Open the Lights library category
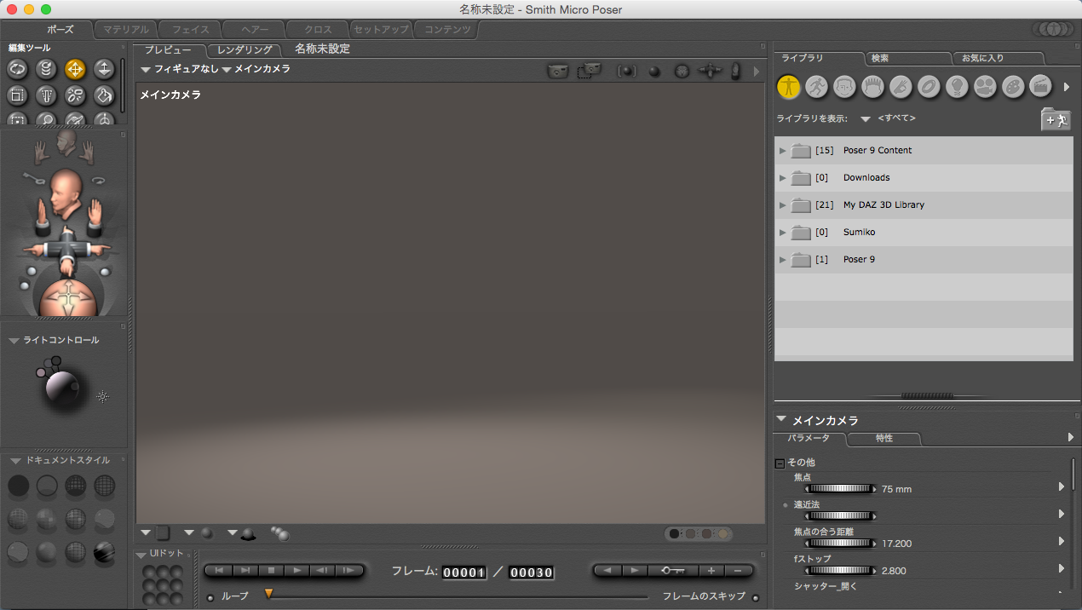This screenshot has width=1082, height=610. 957,86
